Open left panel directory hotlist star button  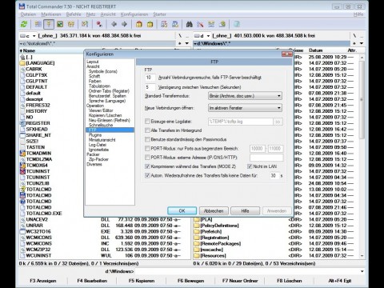point(180,43)
